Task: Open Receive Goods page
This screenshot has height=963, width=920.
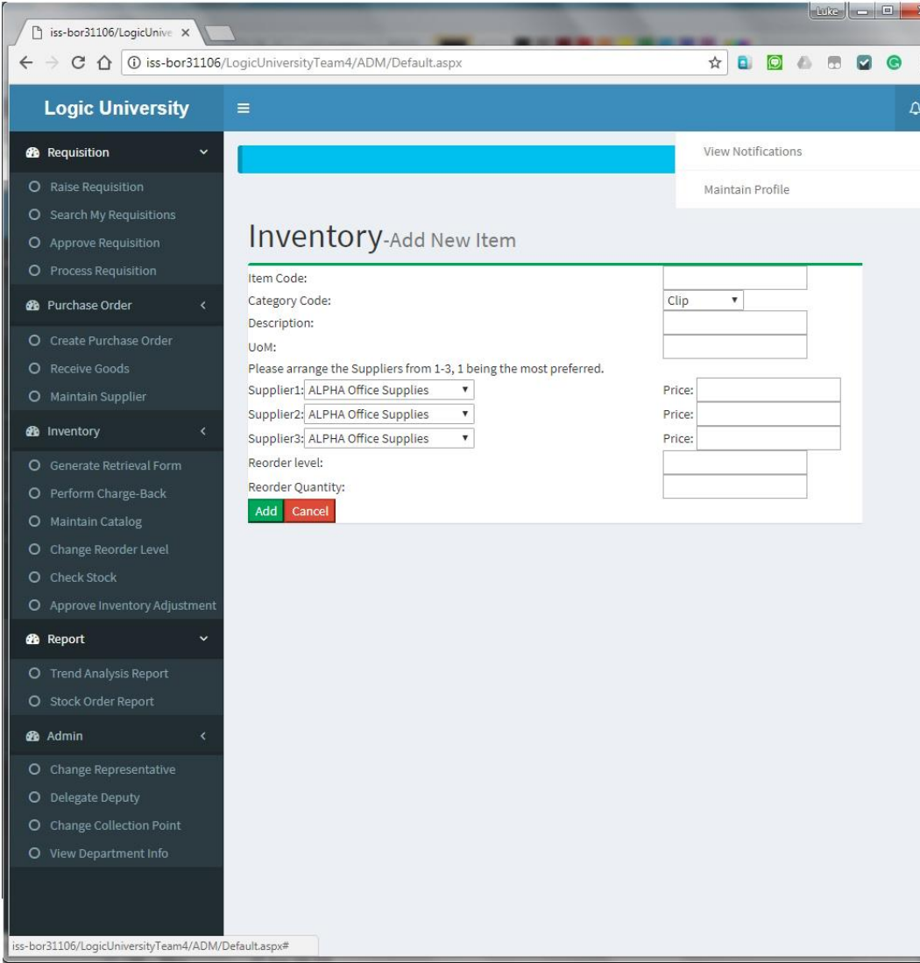Action: 89,369
